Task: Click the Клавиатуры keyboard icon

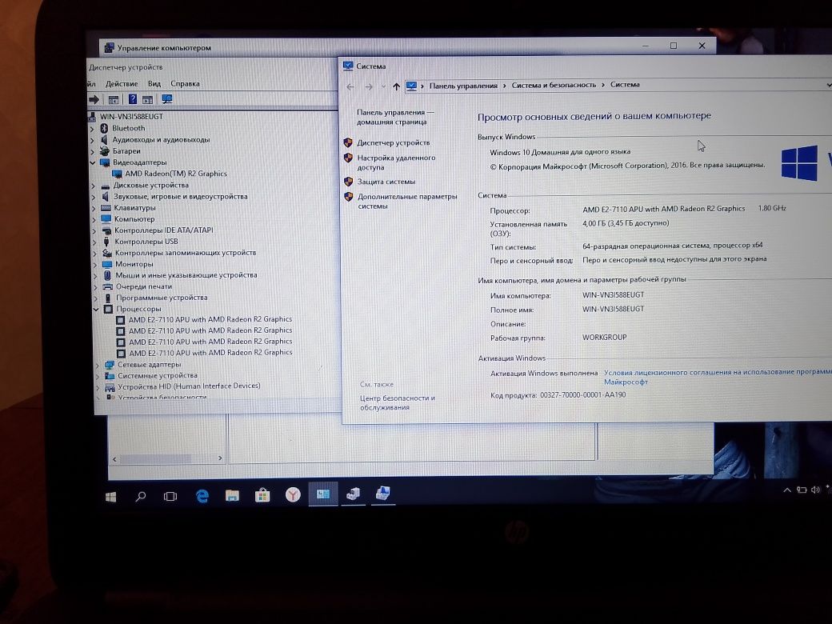Action: pos(106,207)
